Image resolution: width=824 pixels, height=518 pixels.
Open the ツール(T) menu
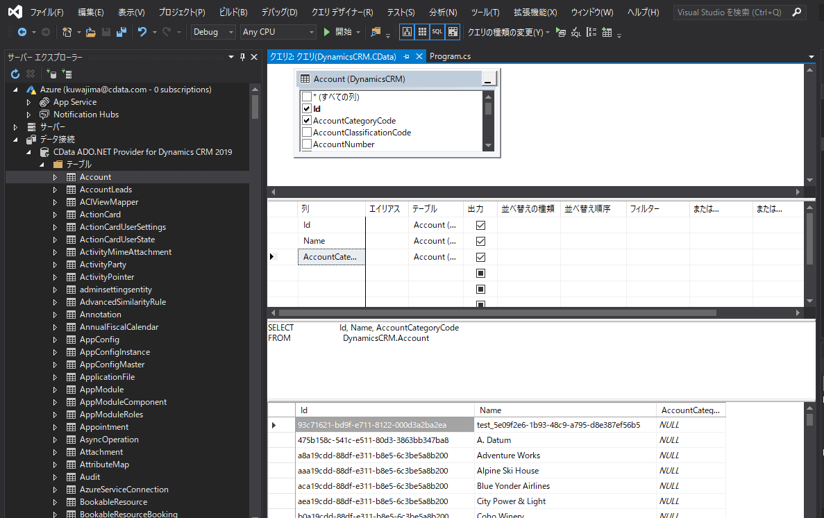click(485, 12)
